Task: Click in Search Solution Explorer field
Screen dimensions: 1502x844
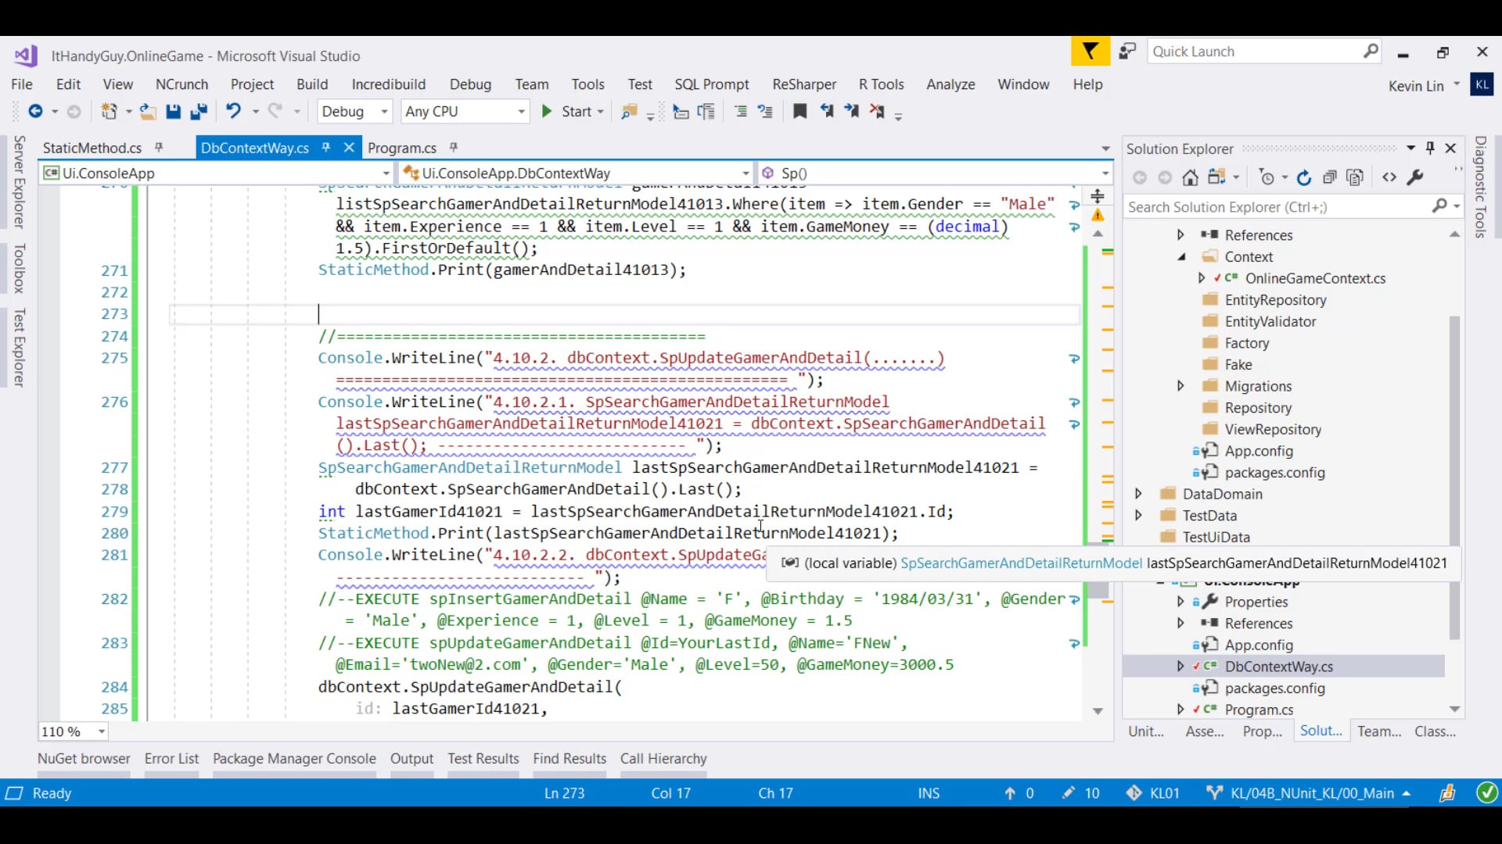Action: click(1275, 207)
